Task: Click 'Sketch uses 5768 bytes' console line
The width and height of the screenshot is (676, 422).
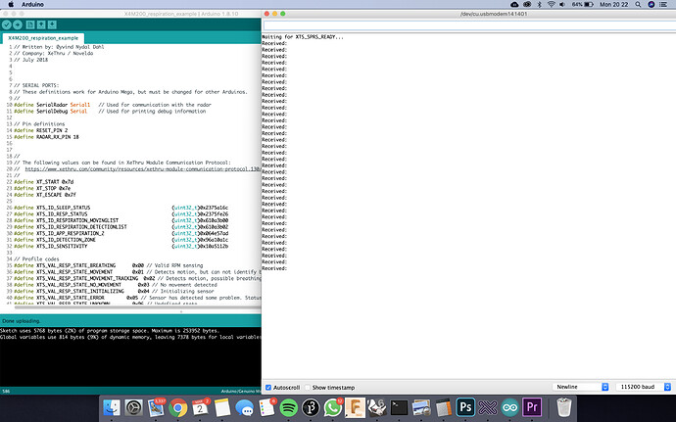Action: [110, 331]
